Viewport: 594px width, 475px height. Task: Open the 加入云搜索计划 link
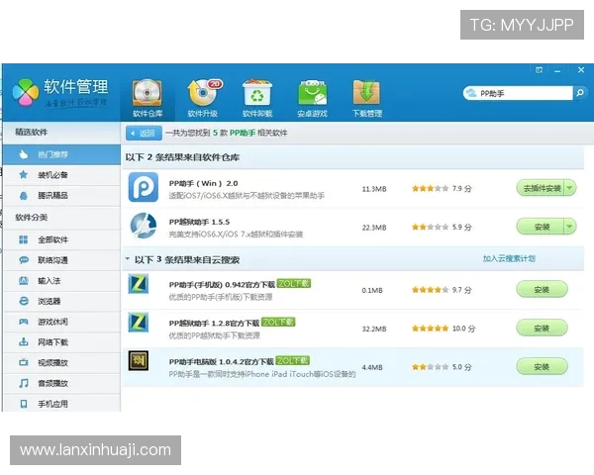[509, 258]
